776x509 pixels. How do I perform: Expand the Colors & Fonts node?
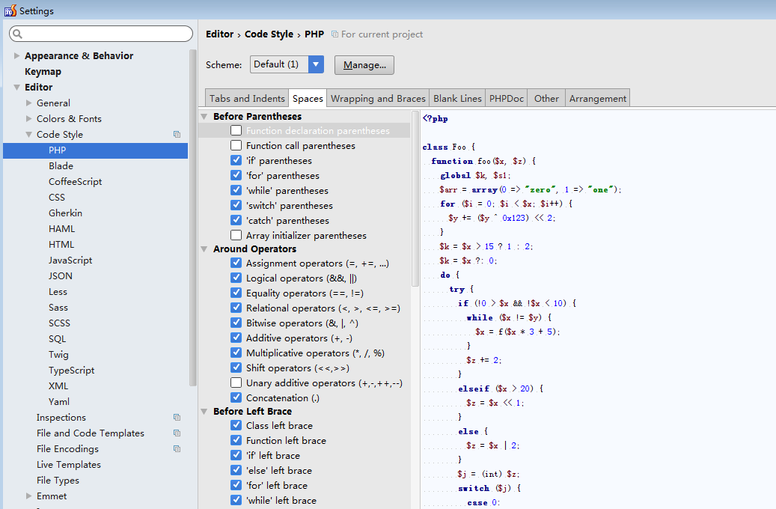coord(29,119)
